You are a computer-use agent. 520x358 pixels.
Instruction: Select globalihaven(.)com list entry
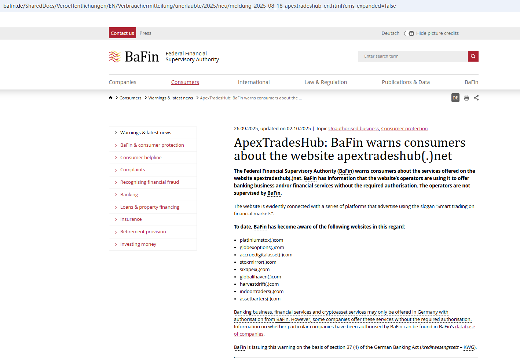(x=260, y=277)
